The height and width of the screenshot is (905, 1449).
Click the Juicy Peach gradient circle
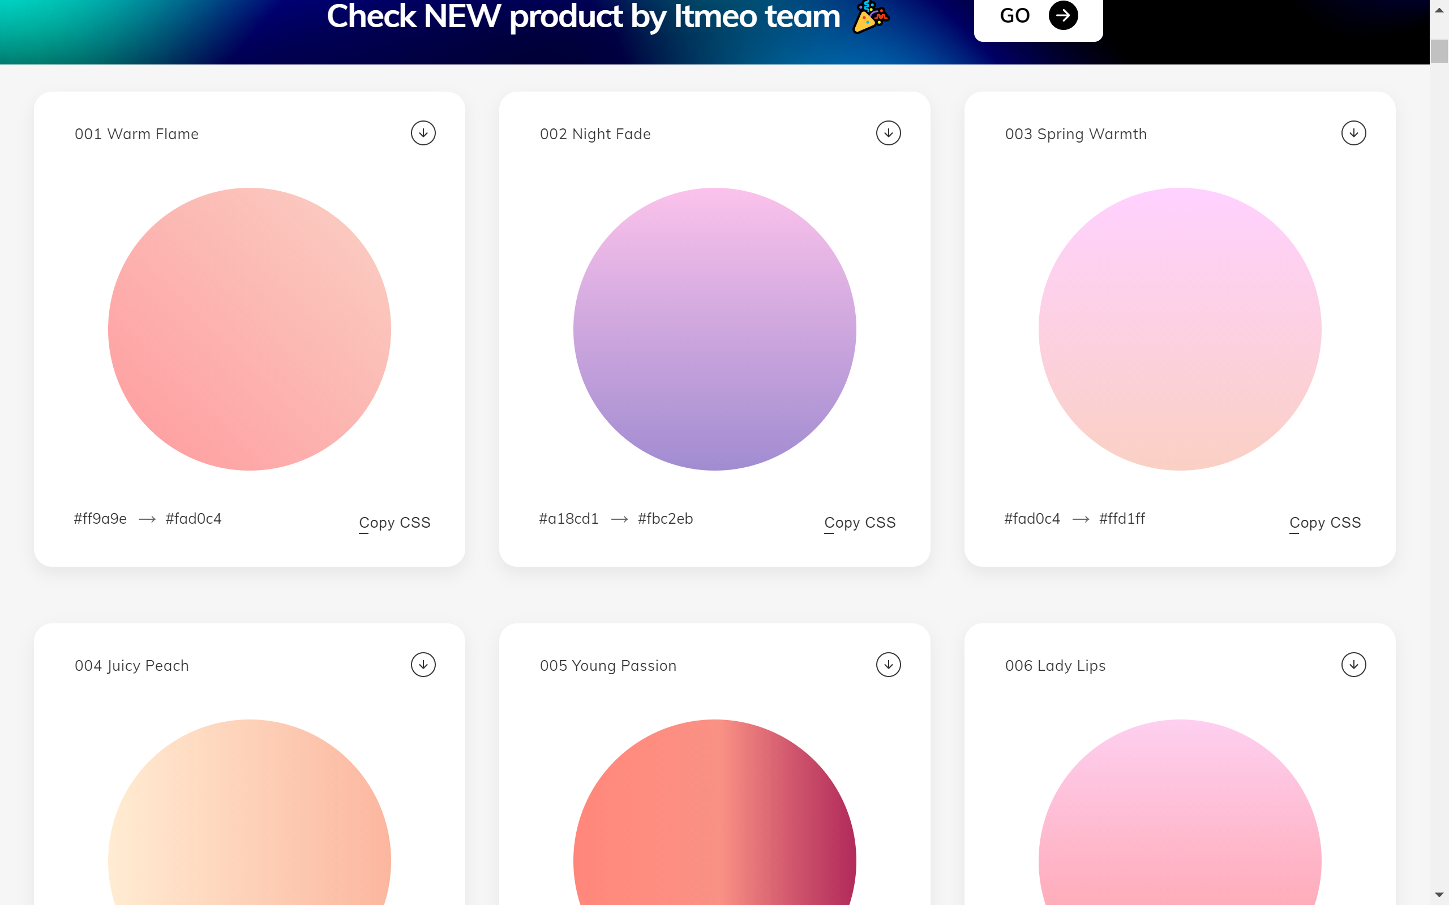click(250, 813)
